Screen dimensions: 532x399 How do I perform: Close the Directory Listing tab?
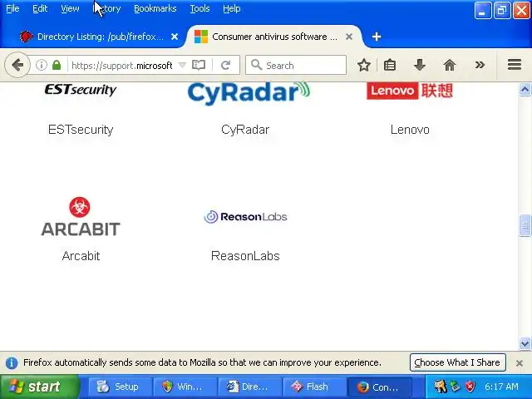point(175,37)
